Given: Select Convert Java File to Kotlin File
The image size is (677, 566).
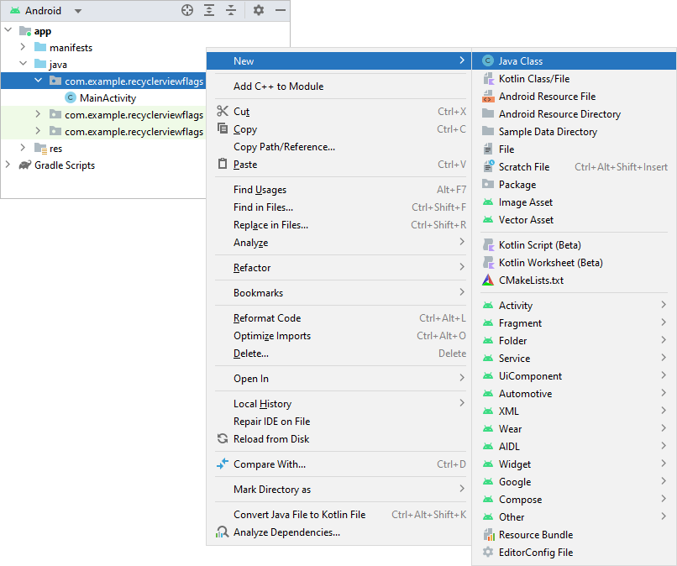Looking at the screenshot, I should point(338,514).
